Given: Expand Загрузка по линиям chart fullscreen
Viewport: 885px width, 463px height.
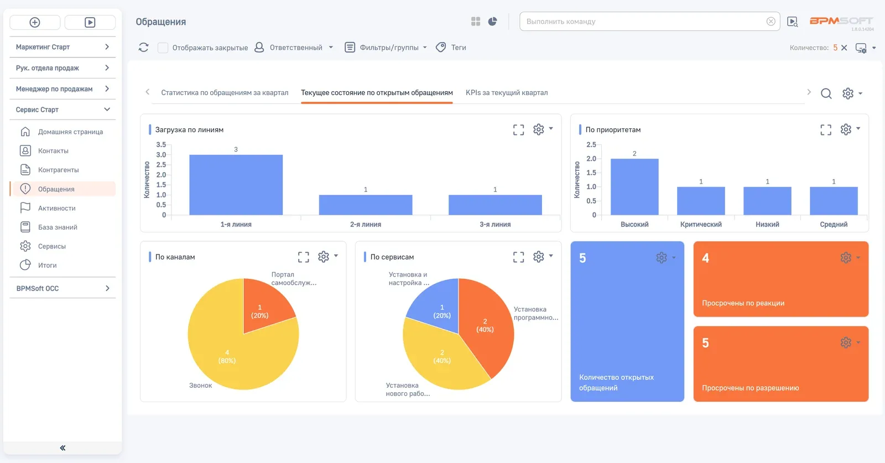Looking at the screenshot, I should pyautogui.click(x=518, y=130).
